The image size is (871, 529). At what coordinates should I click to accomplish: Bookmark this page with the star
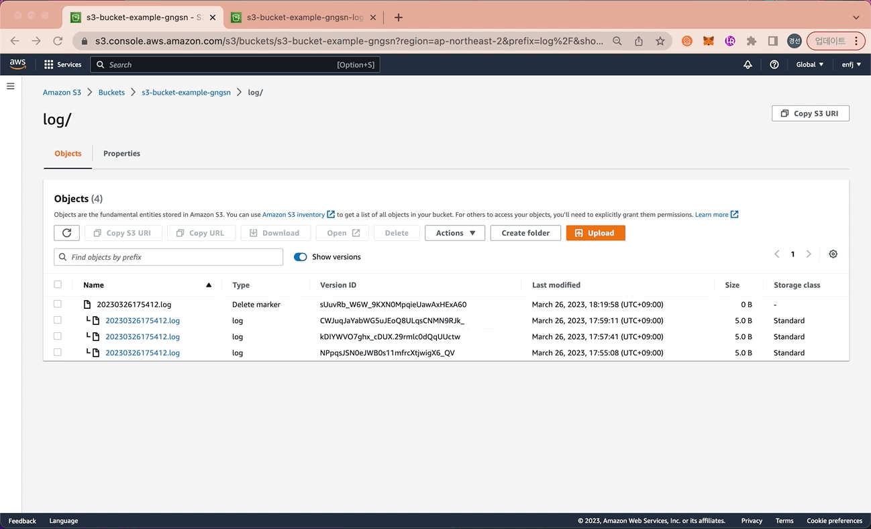pos(660,41)
